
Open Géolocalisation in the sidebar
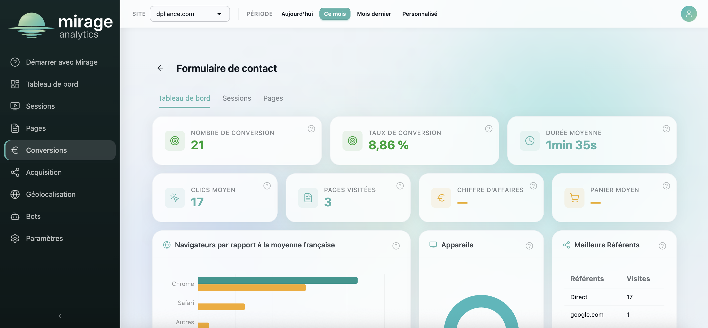click(60, 194)
